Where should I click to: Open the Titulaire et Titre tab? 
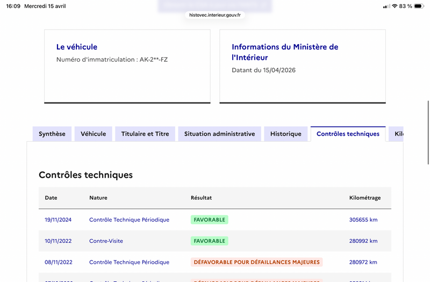145,134
